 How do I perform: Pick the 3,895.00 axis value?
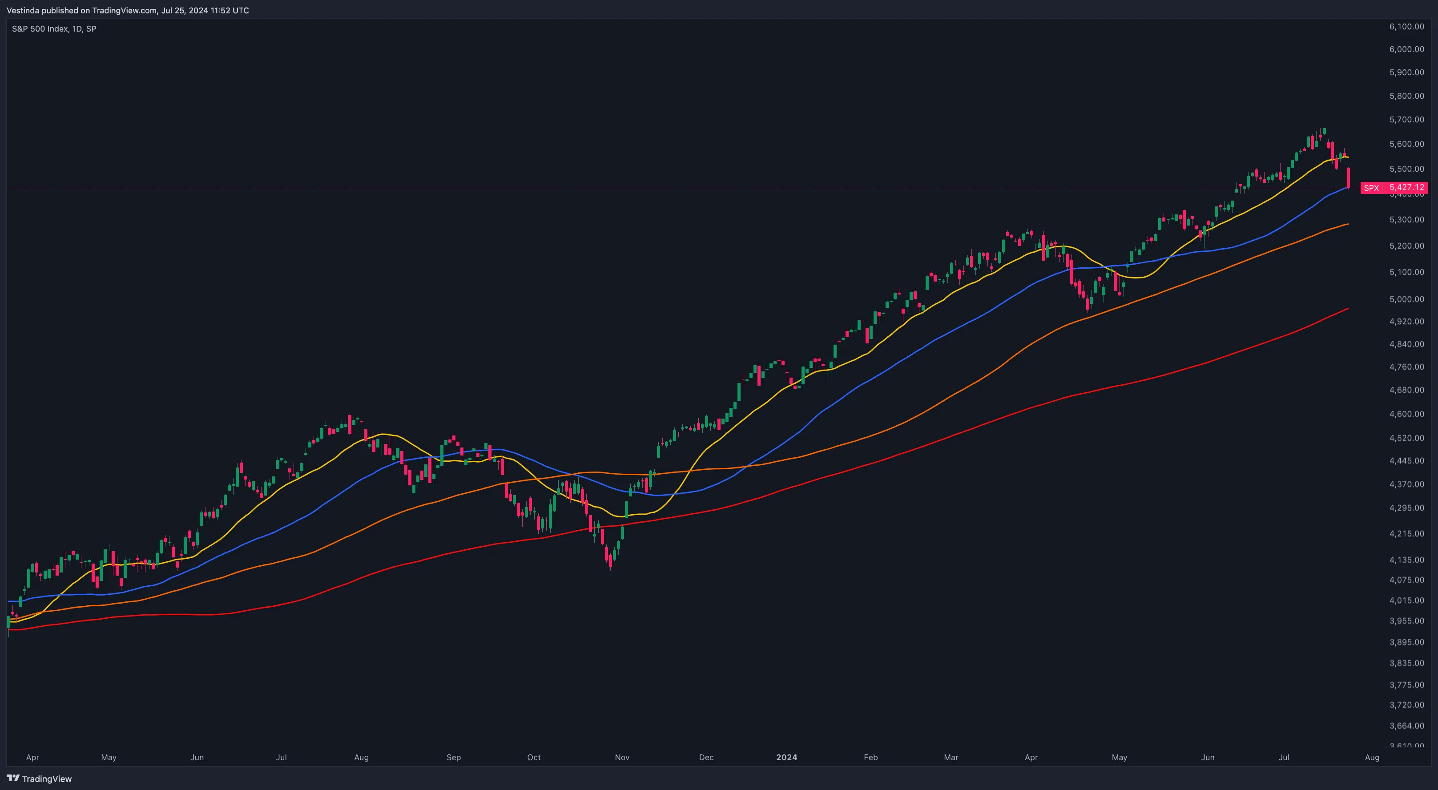[x=1407, y=642]
